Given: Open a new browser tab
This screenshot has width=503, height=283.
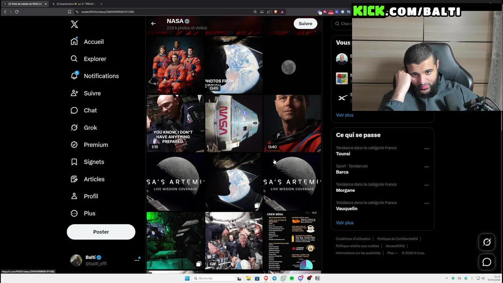Looking at the screenshot, I should (101, 4).
